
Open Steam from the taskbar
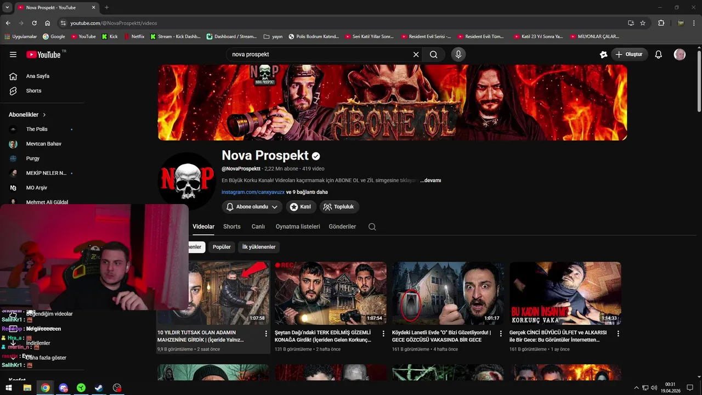pyautogui.click(x=99, y=388)
